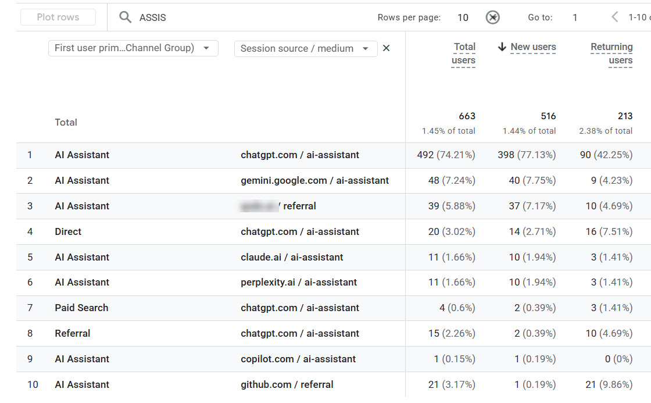Viewport: 651px width, 403px height.
Task: Clear the ASSIS search filter
Action: point(492,17)
